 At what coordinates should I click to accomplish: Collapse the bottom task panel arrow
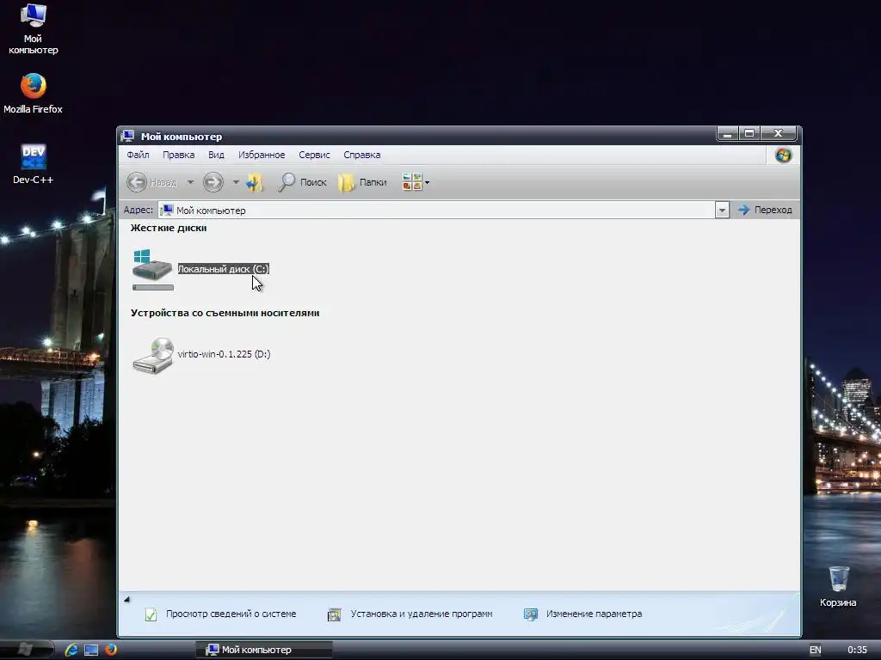coord(127,599)
